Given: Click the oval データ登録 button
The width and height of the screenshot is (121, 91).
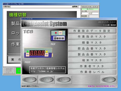Looking at the screenshot, I should [x=47, y=80].
